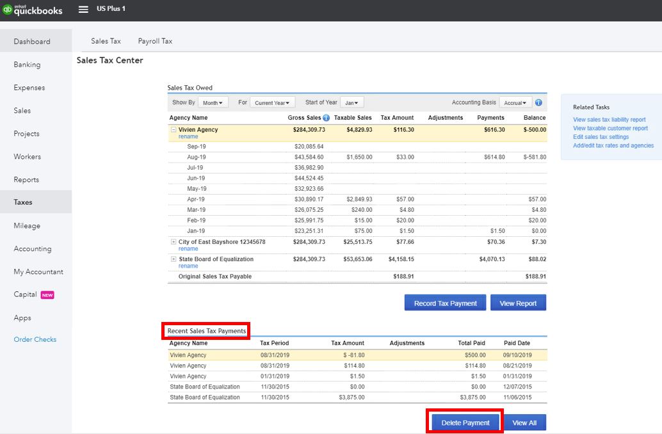Screen dimensions: 662x434
Task: Select the May-19 month row
Action: [357, 189]
